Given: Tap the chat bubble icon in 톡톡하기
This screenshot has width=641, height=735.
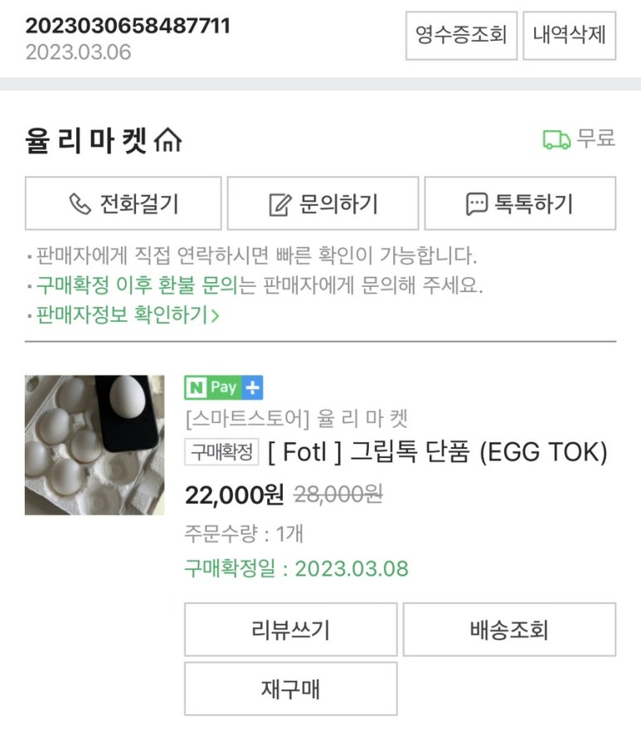Looking at the screenshot, I should (x=477, y=204).
